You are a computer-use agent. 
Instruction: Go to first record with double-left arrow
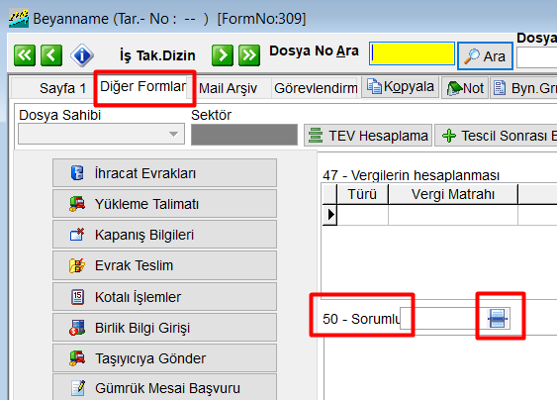click(25, 55)
